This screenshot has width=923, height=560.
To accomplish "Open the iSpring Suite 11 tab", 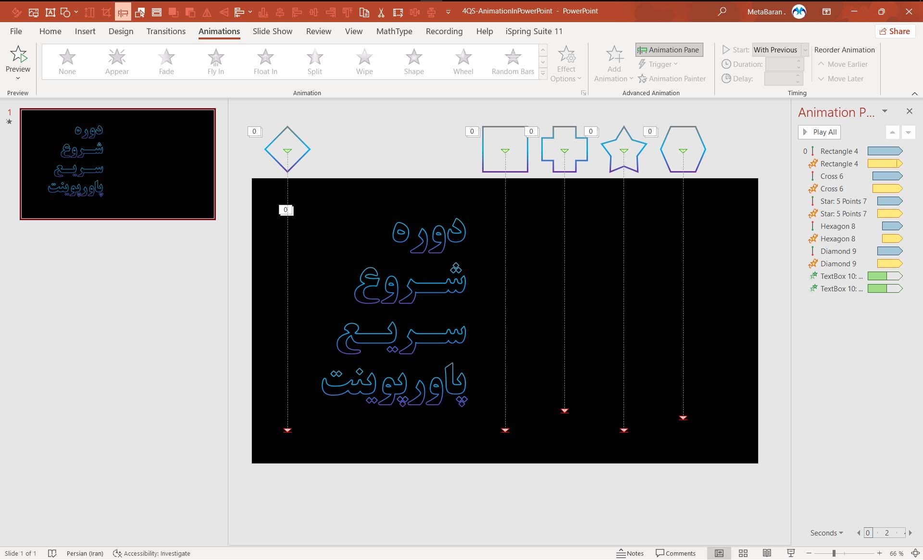I will coord(534,31).
